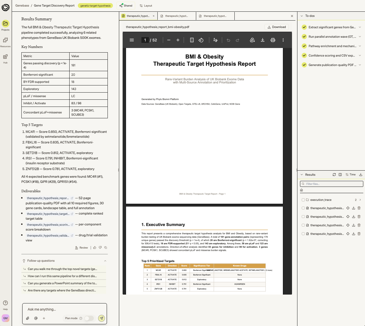
Task: Click the save to Drive icon
Action: pos(252,40)
